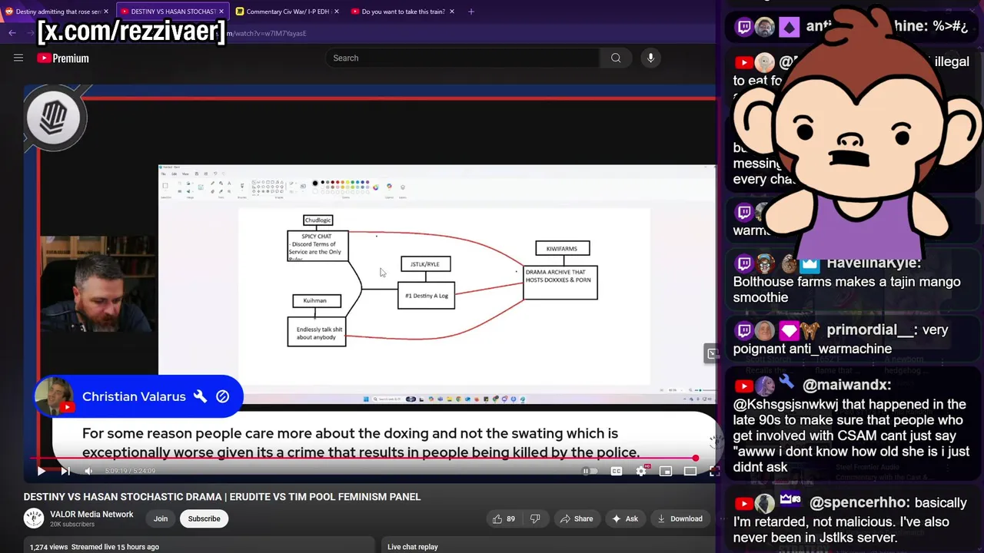Like the video thumbs-up button
The image size is (984, 553).
coord(504,518)
